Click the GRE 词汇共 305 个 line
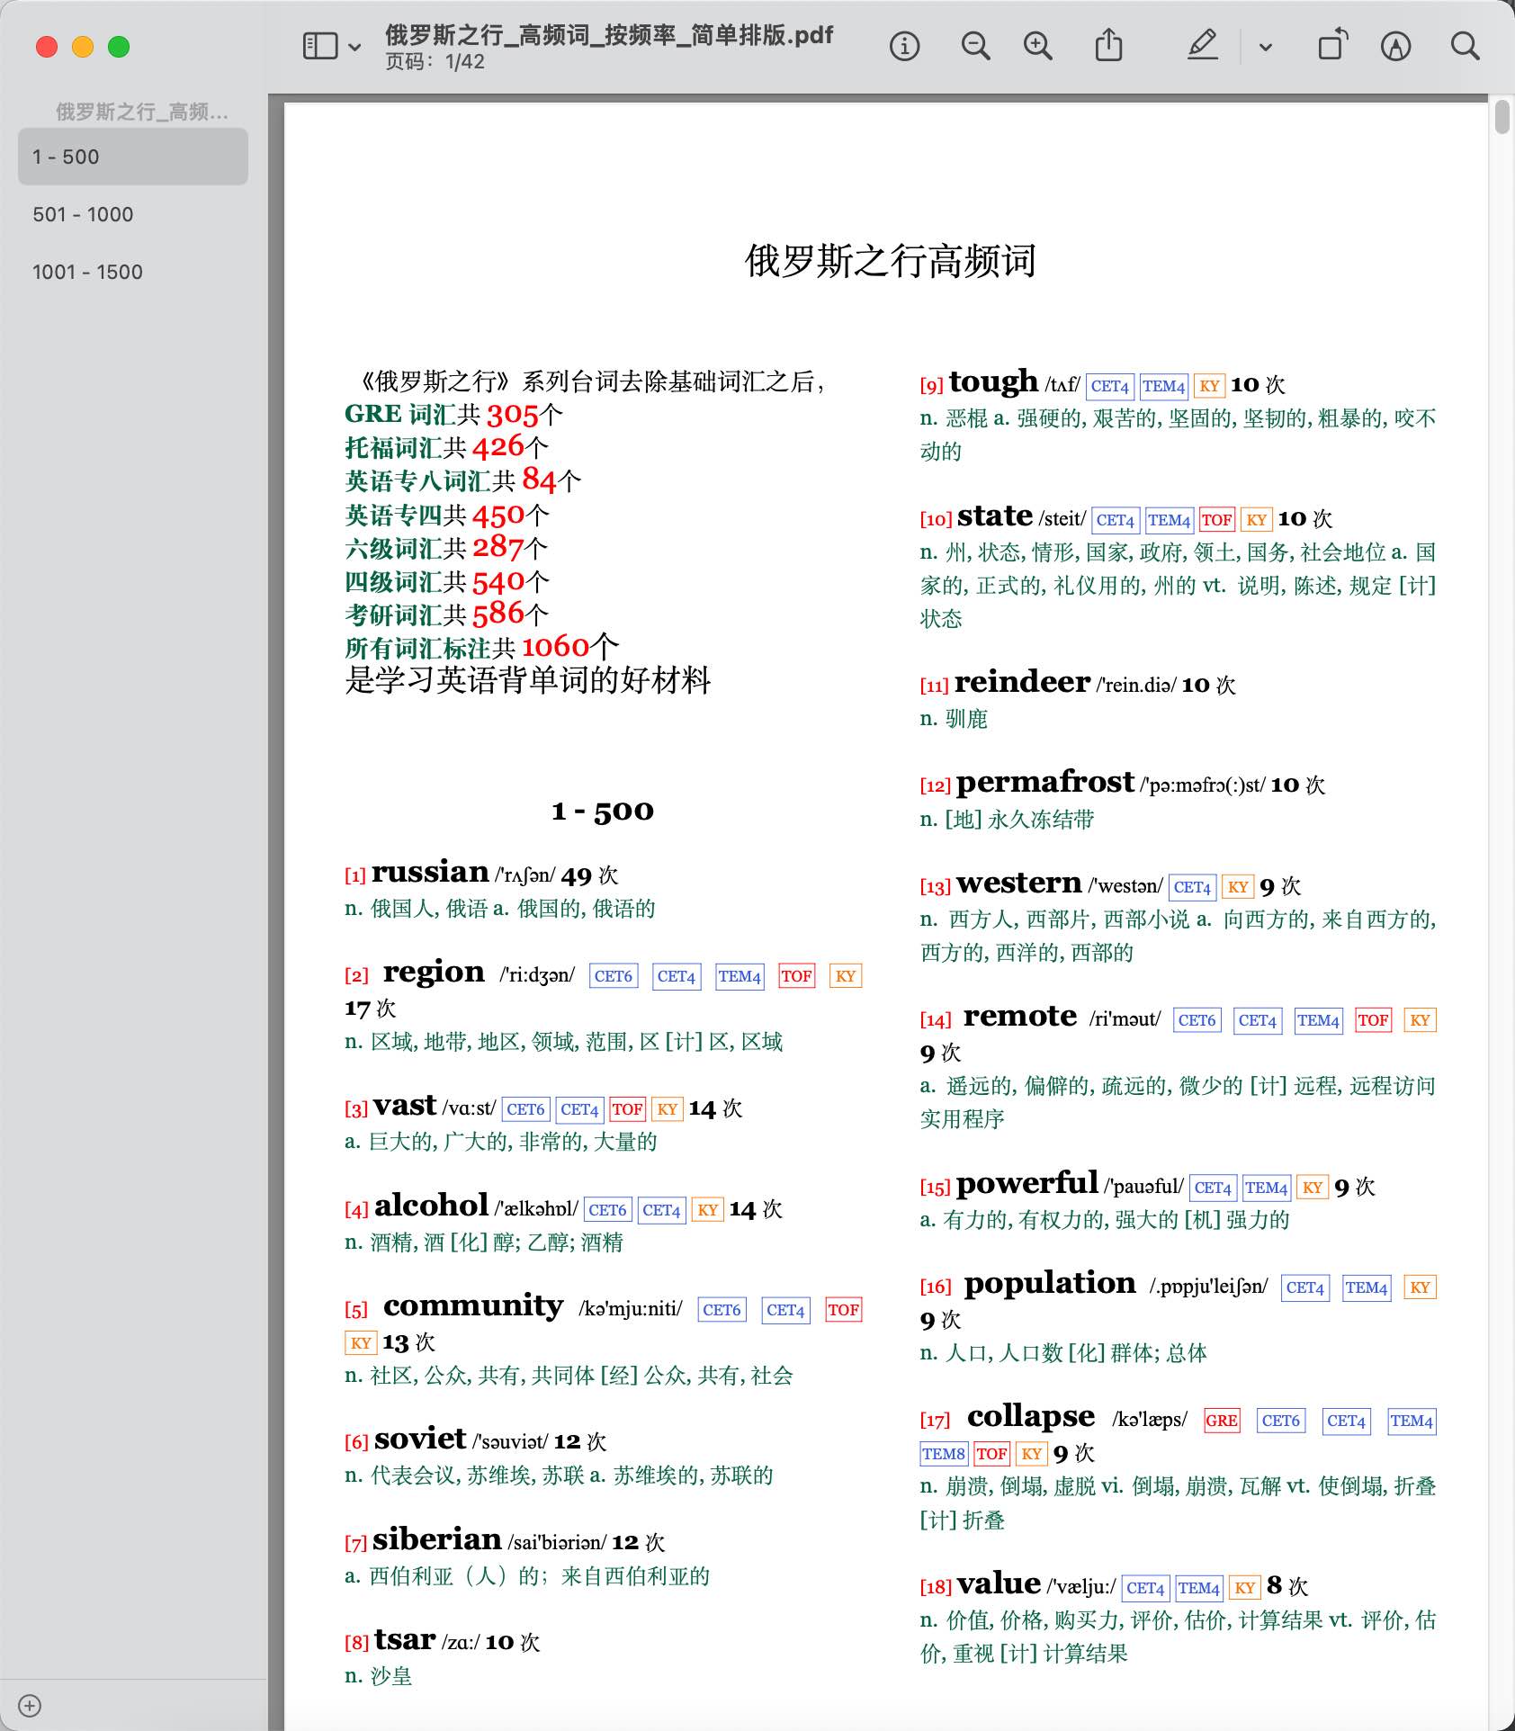The width and height of the screenshot is (1515, 1731). coord(453,414)
